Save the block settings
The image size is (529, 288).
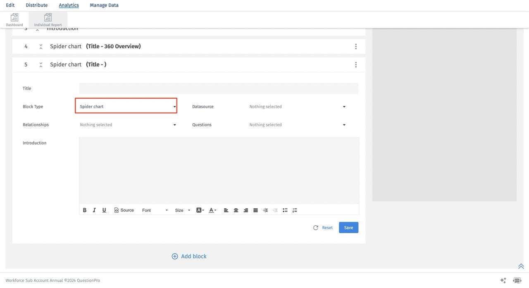point(348,227)
